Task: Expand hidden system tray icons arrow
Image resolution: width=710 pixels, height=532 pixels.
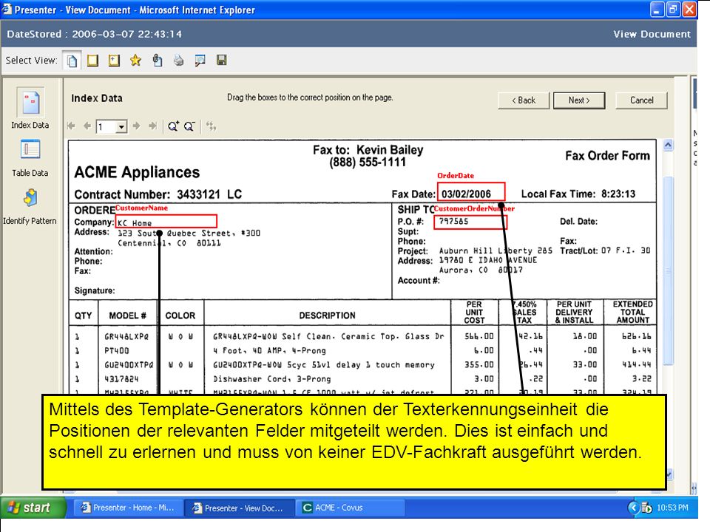Action: [x=634, y=508]
